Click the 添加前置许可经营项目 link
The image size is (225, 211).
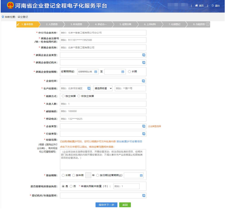(129, 142)
